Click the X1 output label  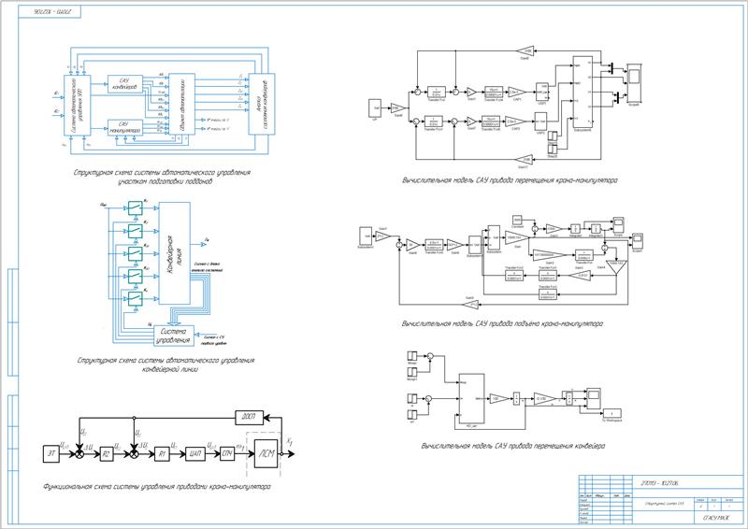click(289, 442)
